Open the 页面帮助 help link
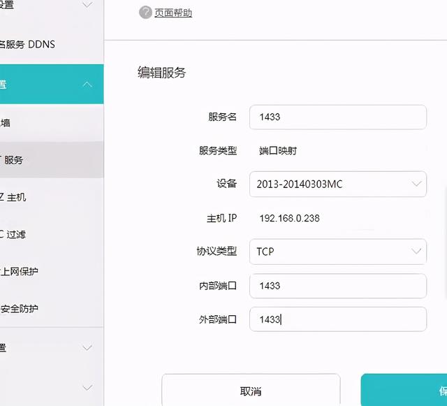Screen dimensions: 447x406 173,13
